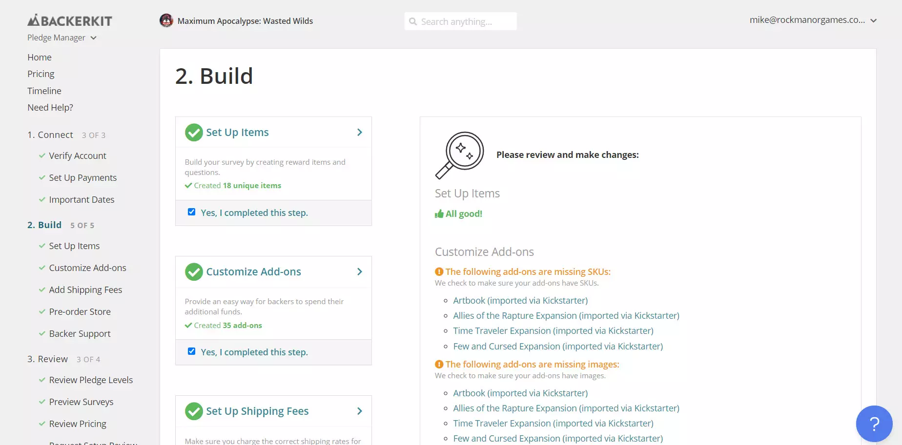Open the Pledge Manager dropdown

pos(62,38)
